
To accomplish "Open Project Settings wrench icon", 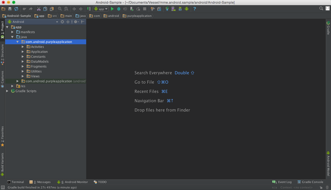I will pos(153,9).
